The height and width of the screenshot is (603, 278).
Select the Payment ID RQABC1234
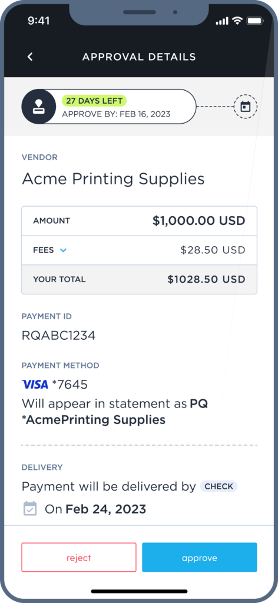(58, 336)
